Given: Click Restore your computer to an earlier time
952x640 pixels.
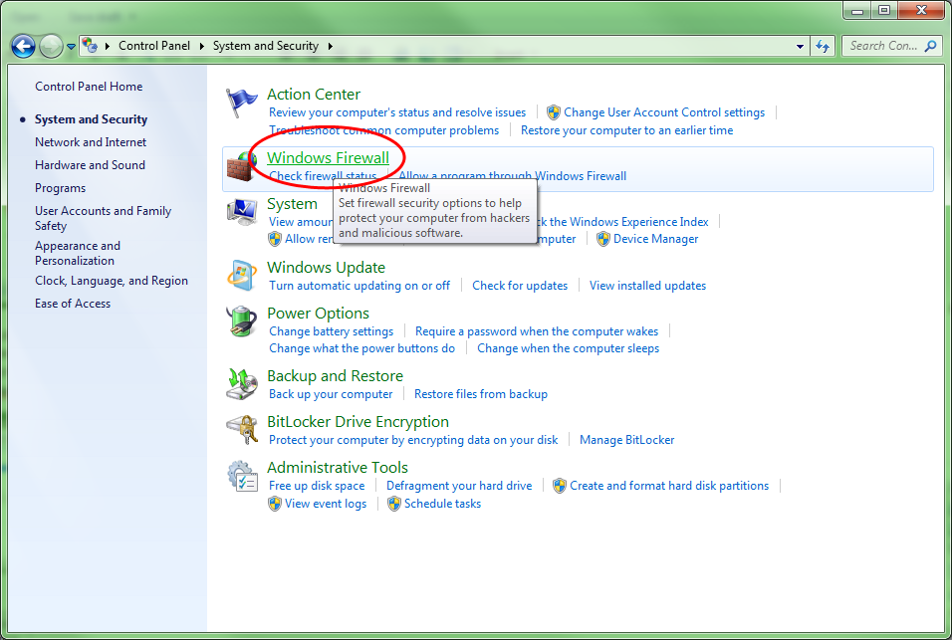Looking at the screenshot, I should (626, 130).
